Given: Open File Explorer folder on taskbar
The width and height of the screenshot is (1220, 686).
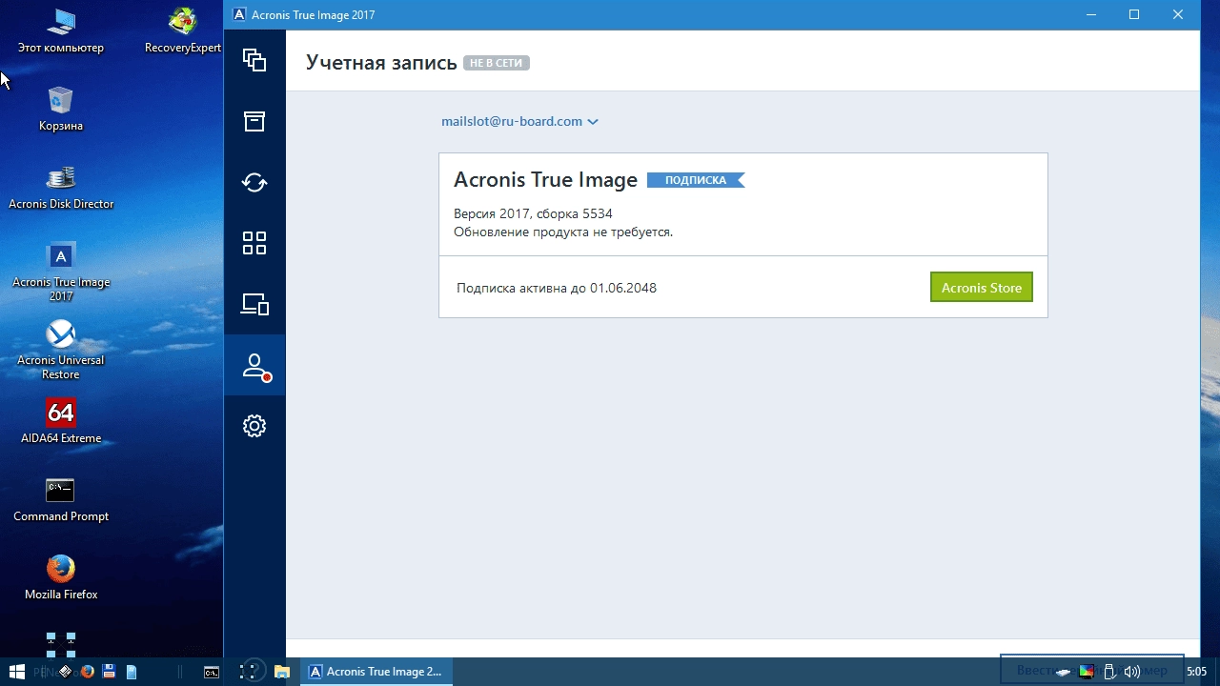Looking at the screenshot, I should click(x=281, y=672).
